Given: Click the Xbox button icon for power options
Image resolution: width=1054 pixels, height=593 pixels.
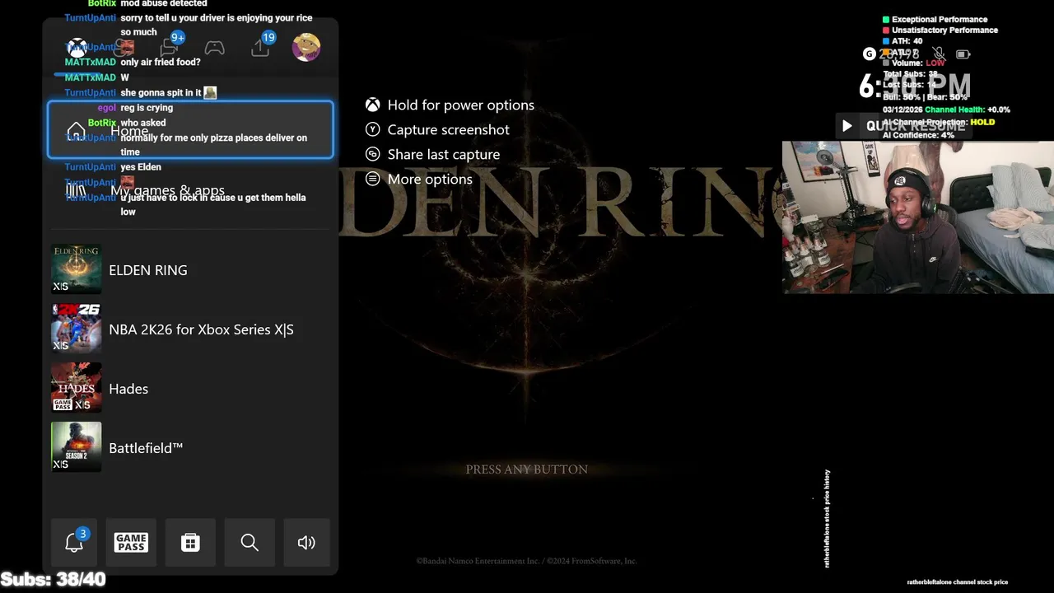Looking at the screenshot, I should pos(373,105).
